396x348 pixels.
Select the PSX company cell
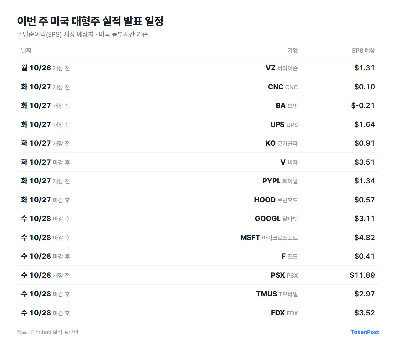click(284, 275)
